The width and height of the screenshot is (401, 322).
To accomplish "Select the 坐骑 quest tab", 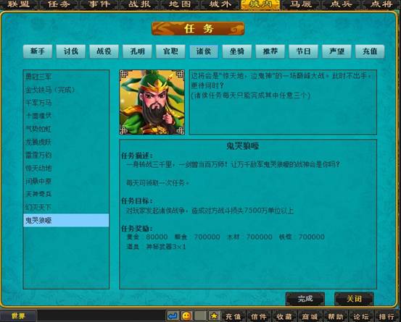I will coord(237,51).
